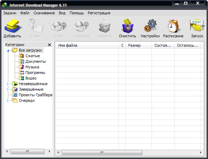Click the С column header
The image size is (208, 159).
pos(122,45)
